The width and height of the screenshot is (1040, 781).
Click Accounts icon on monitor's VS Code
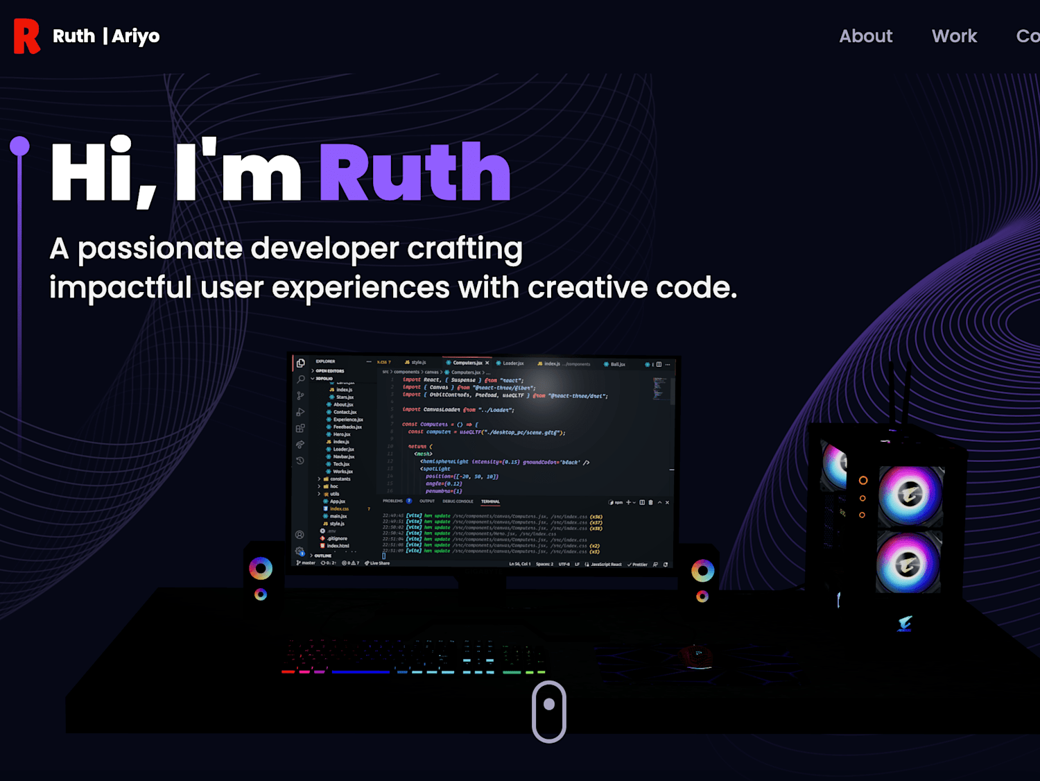[x=300, y=534]
